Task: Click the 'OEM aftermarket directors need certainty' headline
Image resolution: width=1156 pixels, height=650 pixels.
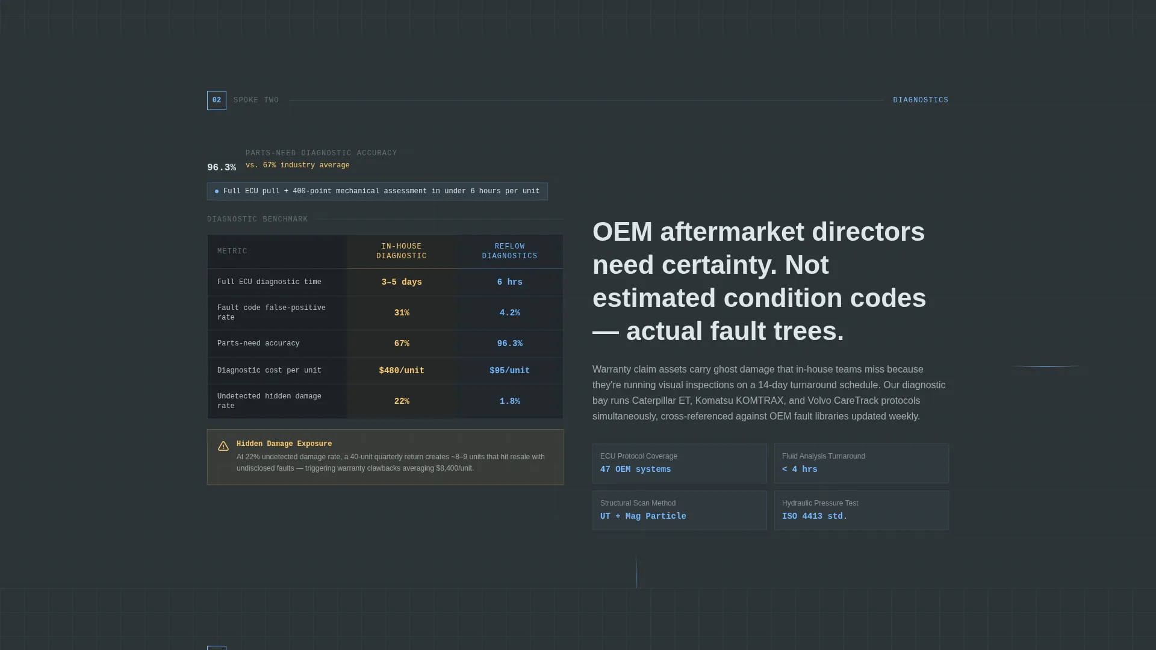Action: click(759, 282)
